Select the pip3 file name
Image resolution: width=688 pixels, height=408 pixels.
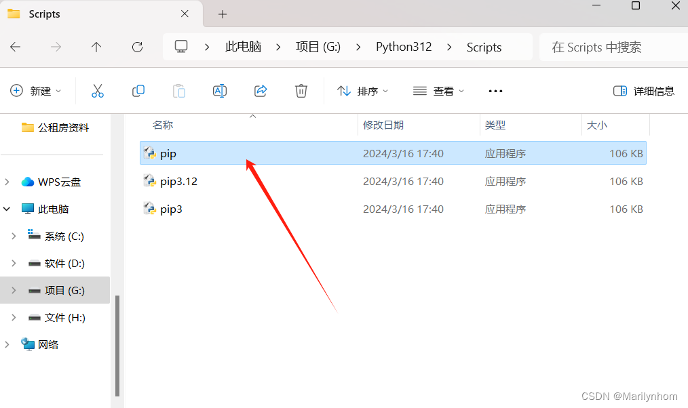coord(171,209)
